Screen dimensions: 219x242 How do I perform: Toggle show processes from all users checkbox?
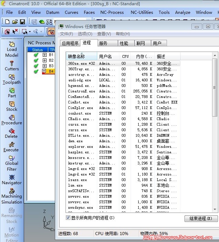[68, 218]
